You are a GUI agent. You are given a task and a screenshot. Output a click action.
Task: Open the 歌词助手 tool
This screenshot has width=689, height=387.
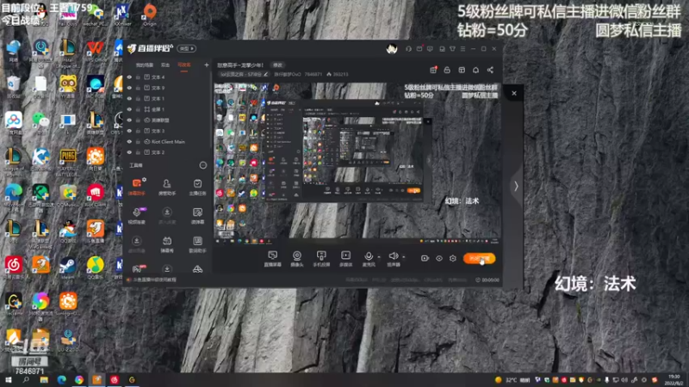click(x=197, y=244)
